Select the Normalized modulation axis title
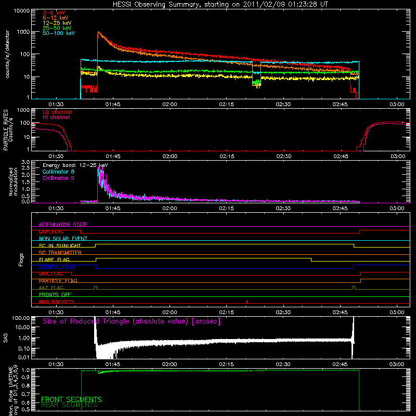The image size is (416, 416). [x=13, y=181]
